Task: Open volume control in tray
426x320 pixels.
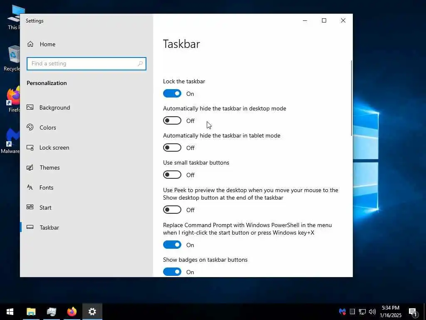Action: [372, 312]
